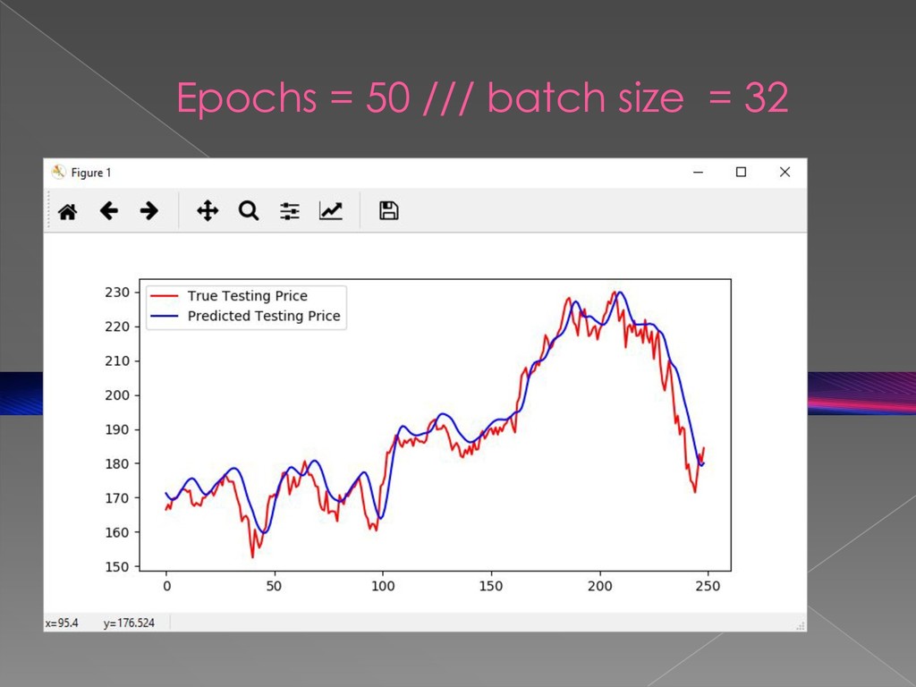
Task: Click the x-axis tick label 200
Action: pos(600,586)
